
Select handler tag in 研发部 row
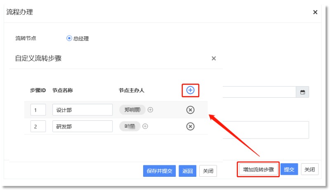pyautogui.click(x=130, y=126)
